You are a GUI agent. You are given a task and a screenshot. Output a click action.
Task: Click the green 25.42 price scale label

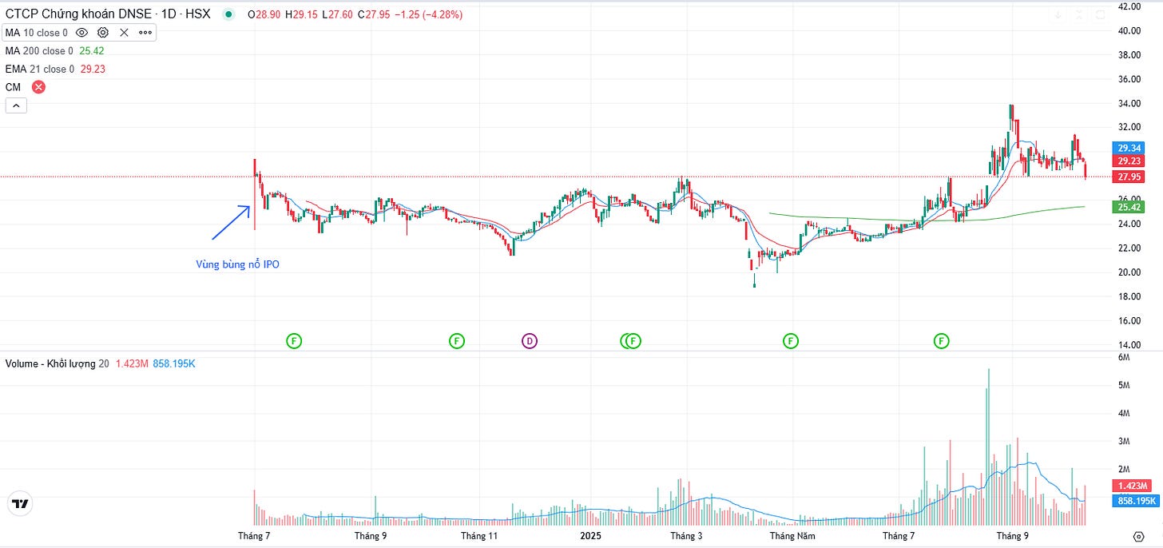[x=1128, y=207]
